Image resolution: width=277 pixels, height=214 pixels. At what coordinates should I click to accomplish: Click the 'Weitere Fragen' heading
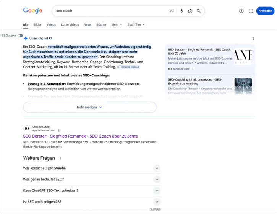pos(39,158)
